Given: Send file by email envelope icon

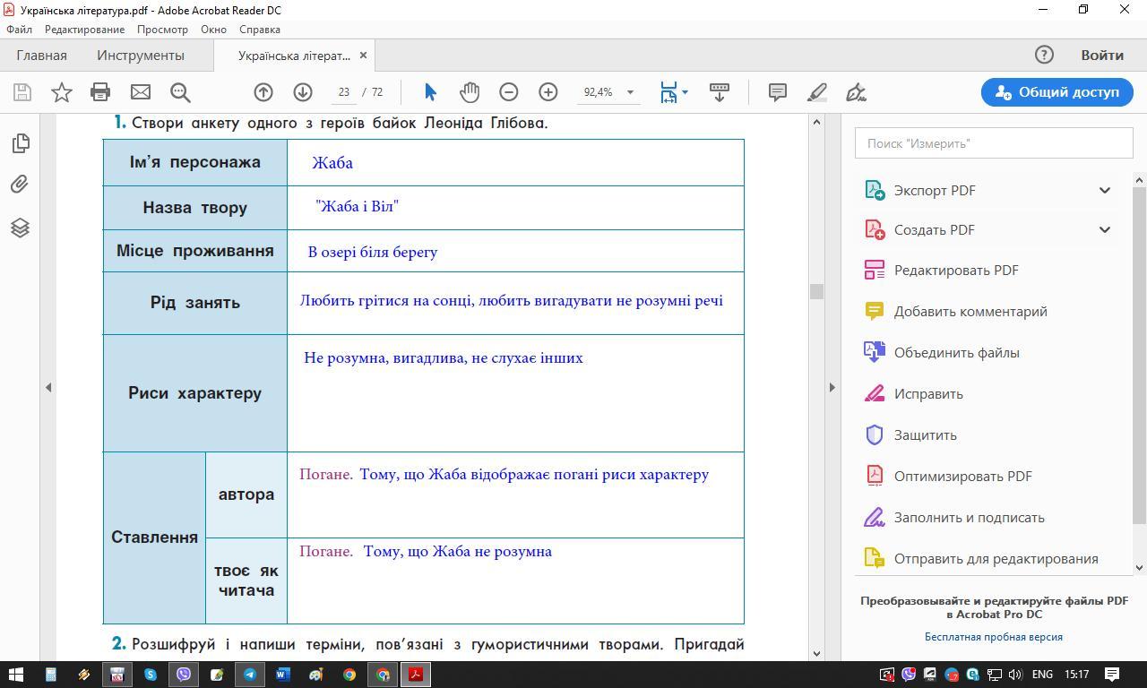Looking at the screenshot, I should pos(140,92).
